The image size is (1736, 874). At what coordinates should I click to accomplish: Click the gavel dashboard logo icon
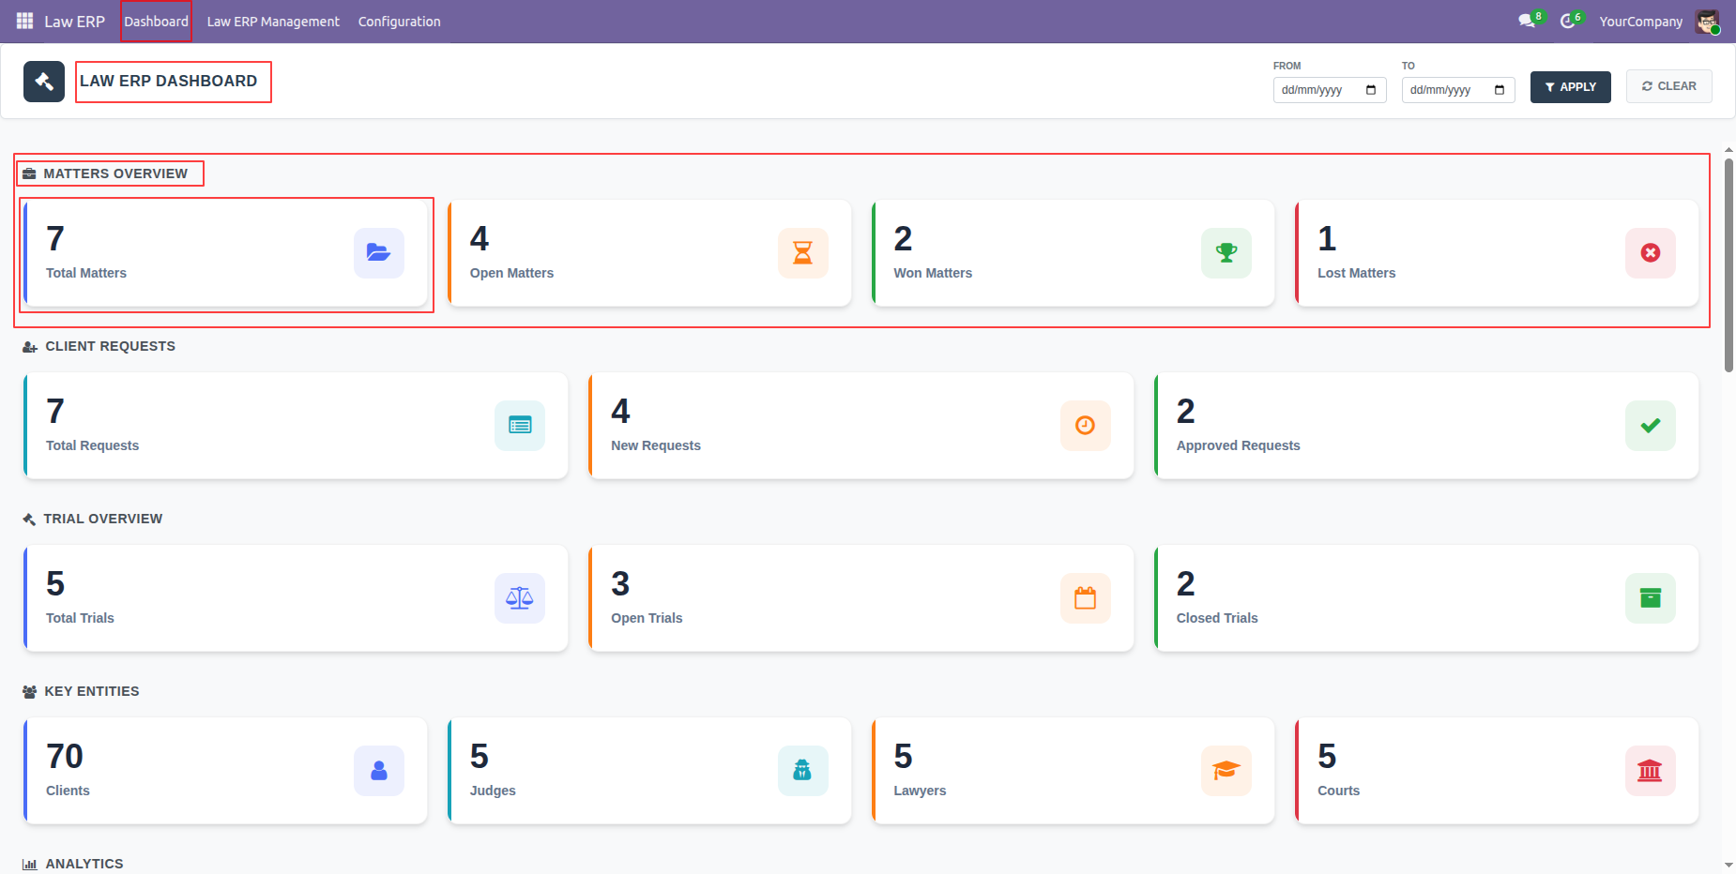pos(44,82)
